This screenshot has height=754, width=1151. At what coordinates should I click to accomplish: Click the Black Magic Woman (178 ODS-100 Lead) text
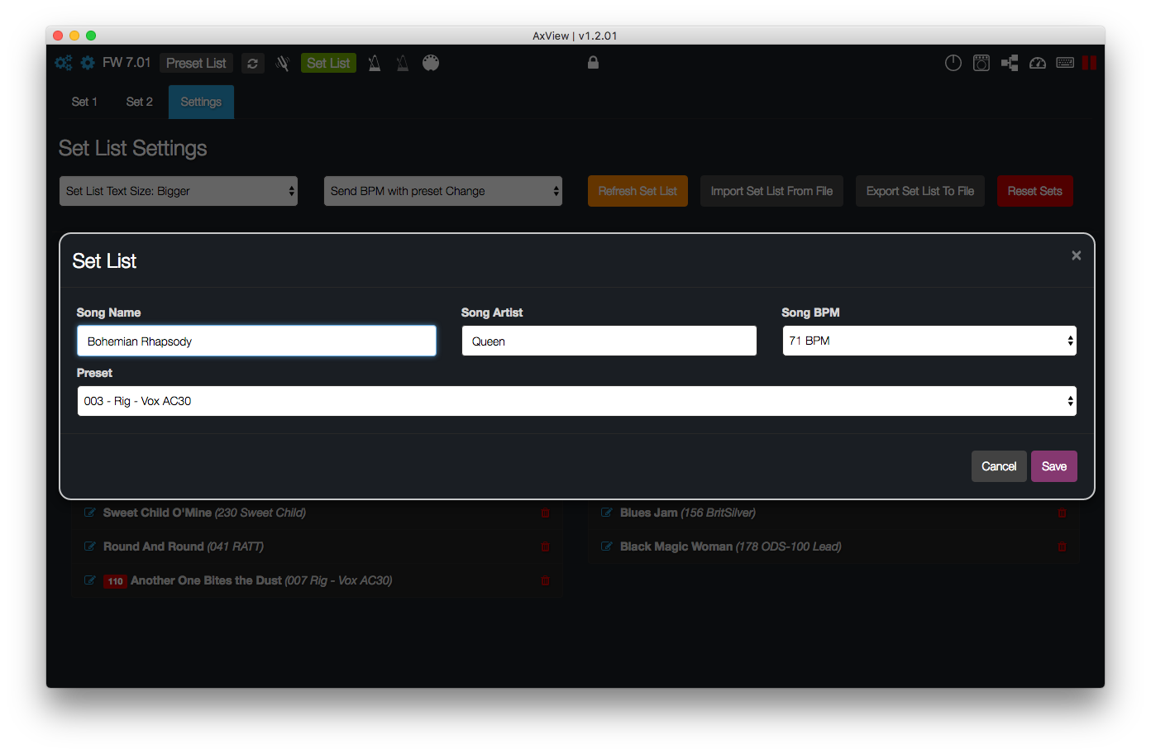tap(731, 546)
